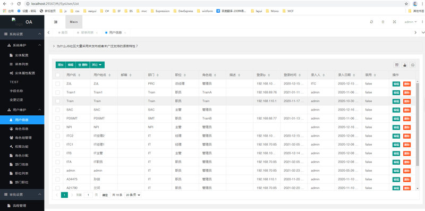
Task: Bookmark this page with the star icon
Action: pos(406,4)
